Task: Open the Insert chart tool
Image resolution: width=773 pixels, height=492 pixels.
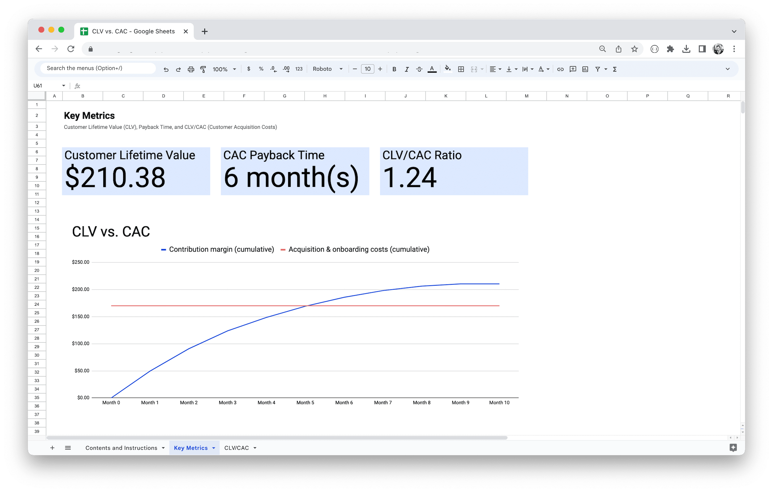Action: point(585,69)
